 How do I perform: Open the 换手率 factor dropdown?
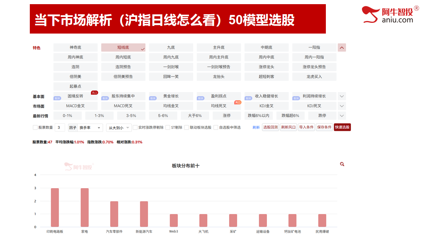pyautogui.click(x=90, y=128)
